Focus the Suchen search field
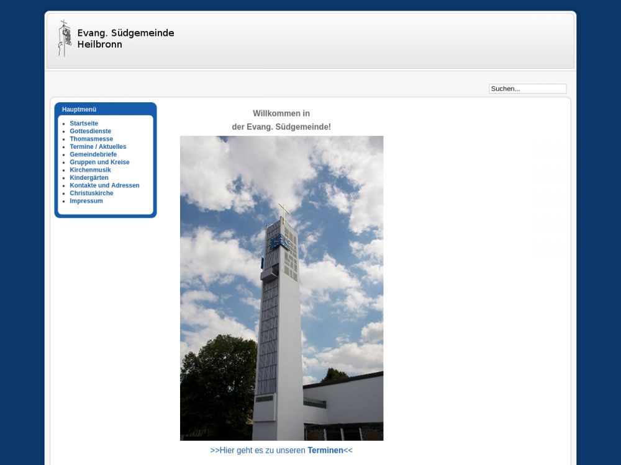 (x=527, y=89)
